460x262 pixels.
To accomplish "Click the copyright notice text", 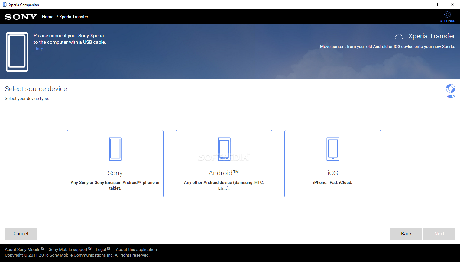I will pyautogui.click(x=77, y=255).
